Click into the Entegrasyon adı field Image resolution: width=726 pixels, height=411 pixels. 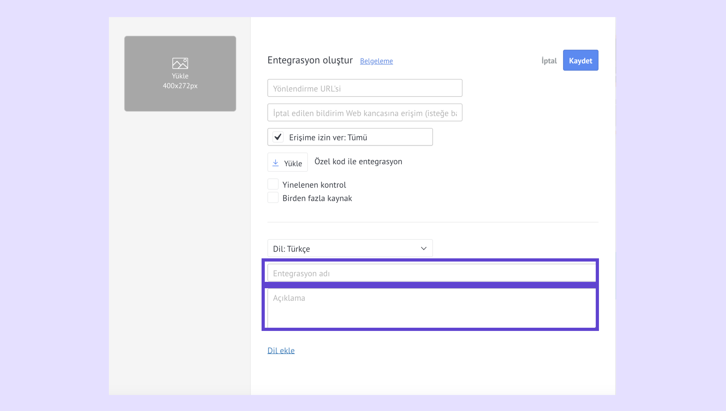click(x=431, y=273)
